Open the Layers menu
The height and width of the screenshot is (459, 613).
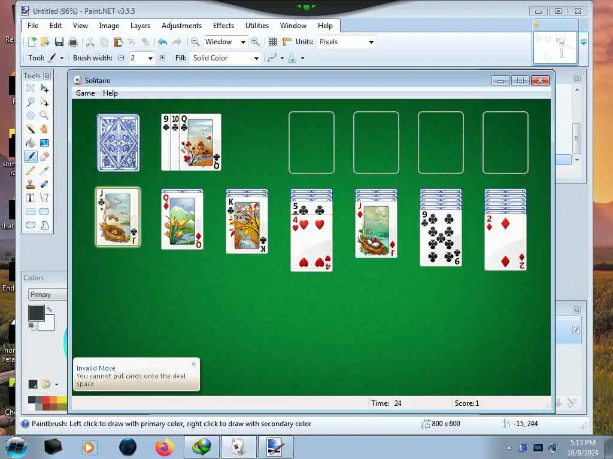(140, 26)
